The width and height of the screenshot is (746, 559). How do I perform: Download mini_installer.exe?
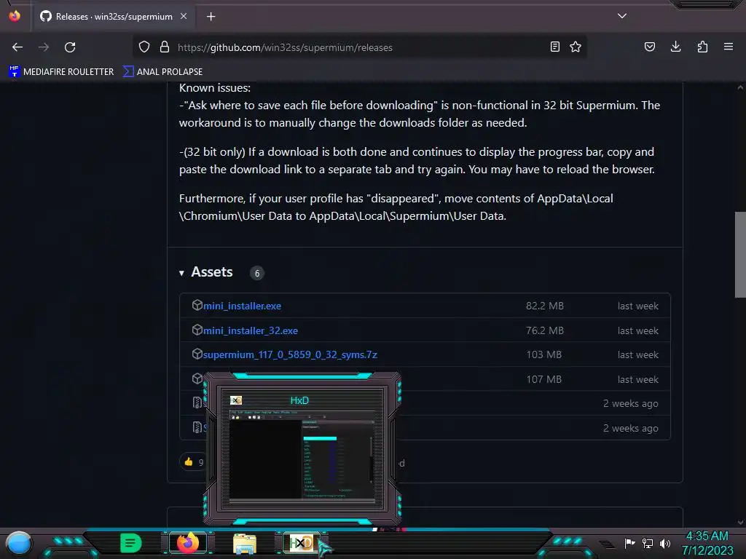click(242, 306)
